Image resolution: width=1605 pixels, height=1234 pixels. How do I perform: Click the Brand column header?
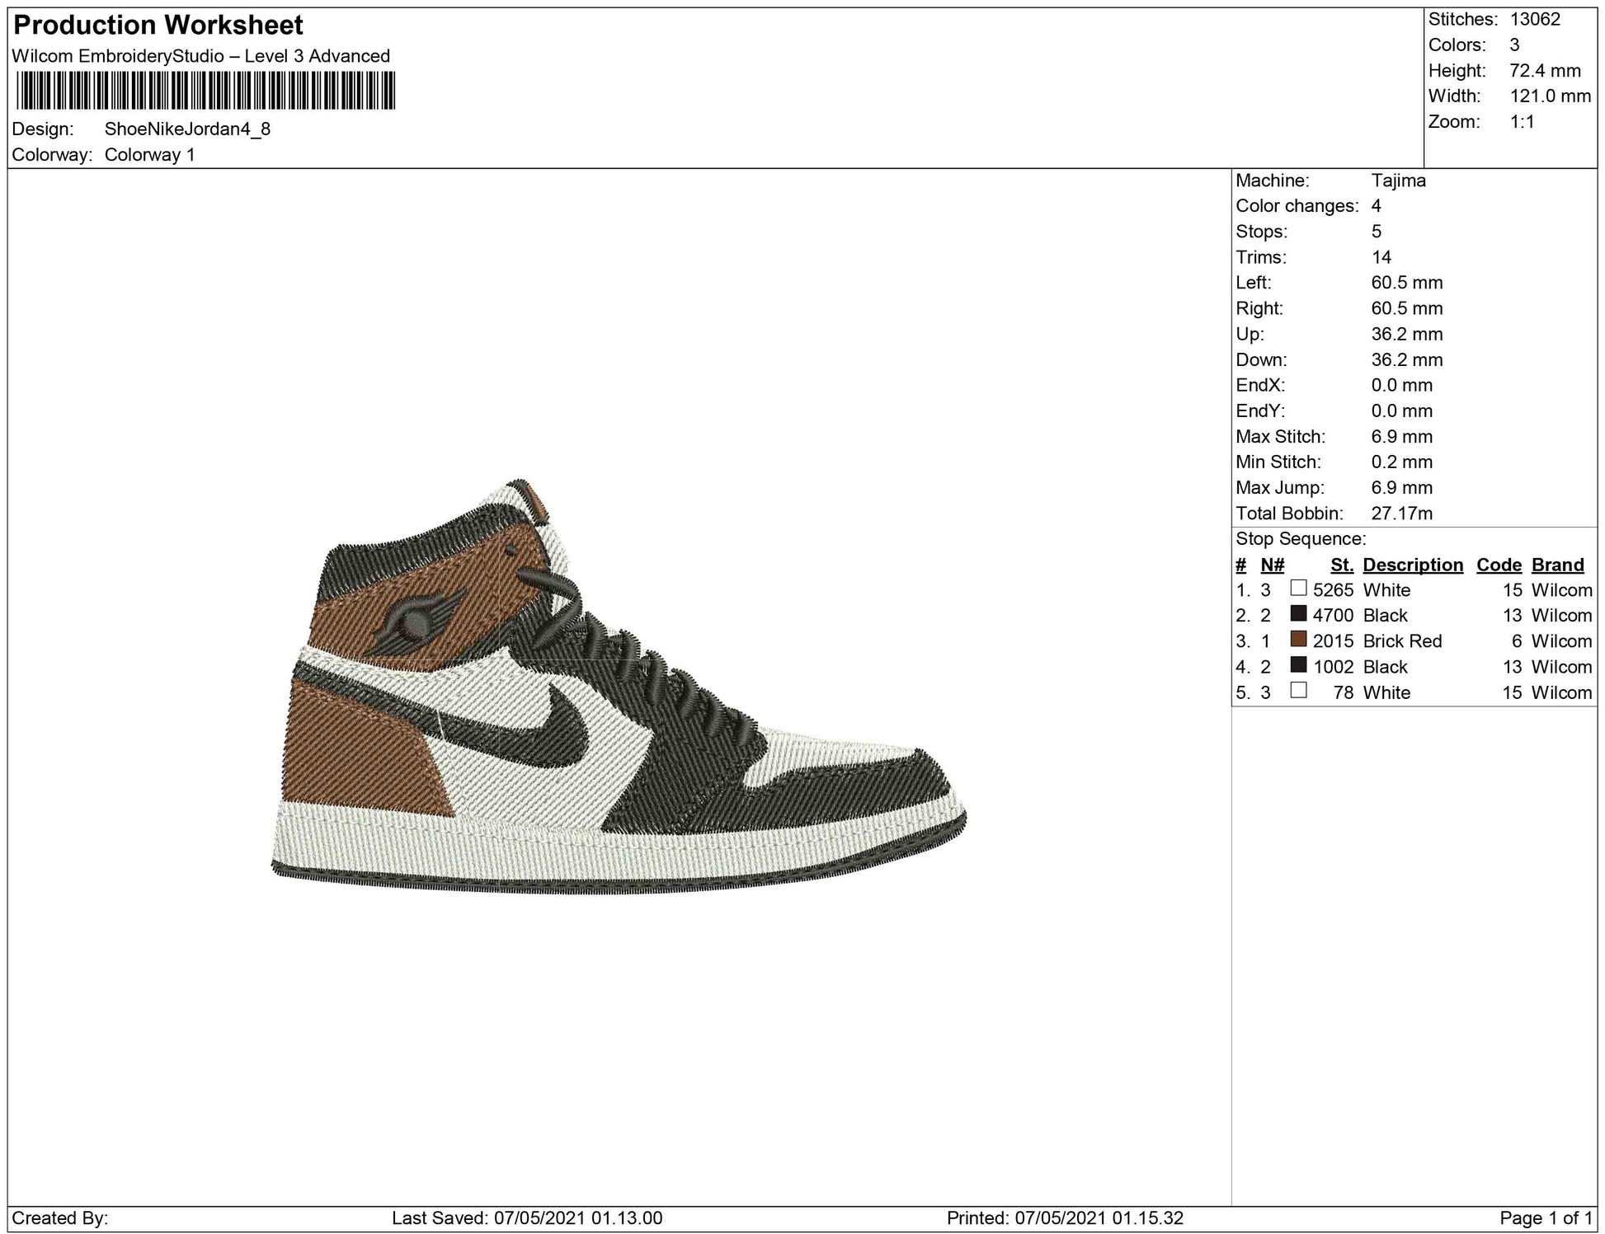[x=1557, y=565]
